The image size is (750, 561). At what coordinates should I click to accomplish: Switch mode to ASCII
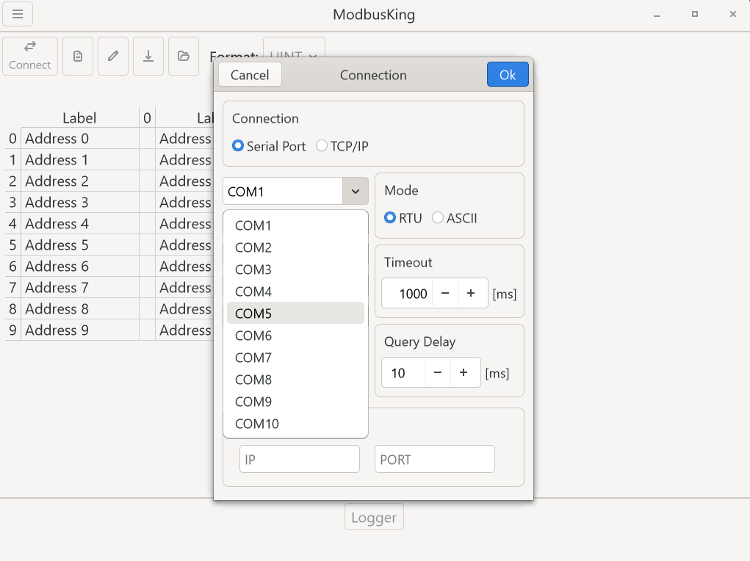coord(438,218)
